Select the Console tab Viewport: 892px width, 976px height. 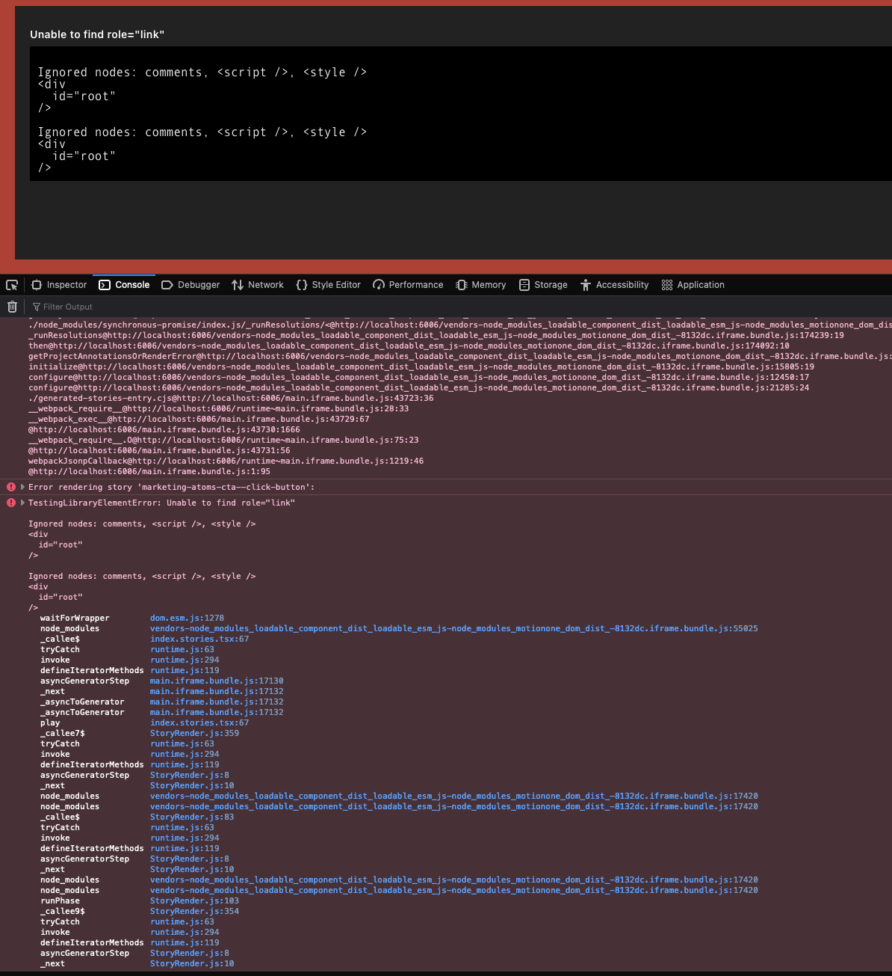(124, 285)
